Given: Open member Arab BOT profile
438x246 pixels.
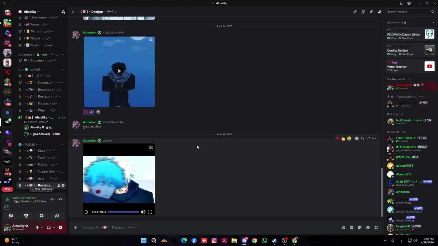Looking at the screenshot, I should [410, 183].
